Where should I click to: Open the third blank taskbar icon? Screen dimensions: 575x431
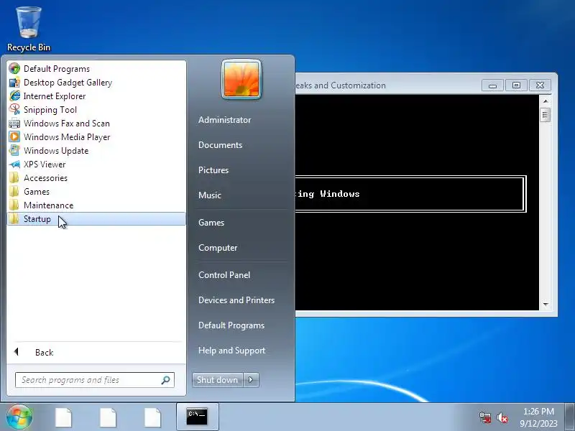click(x=152, y=417)
